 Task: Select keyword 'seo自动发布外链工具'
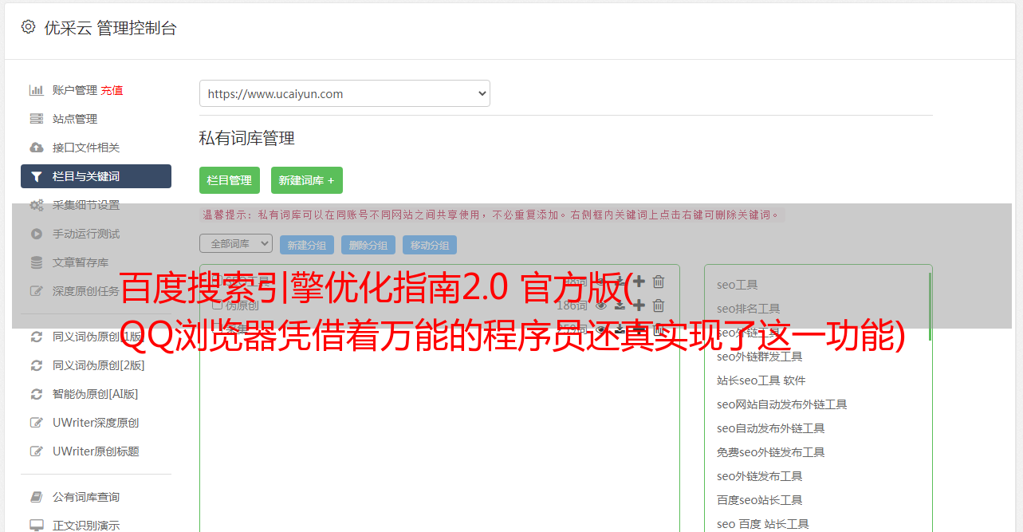click(x=770, y=428)
